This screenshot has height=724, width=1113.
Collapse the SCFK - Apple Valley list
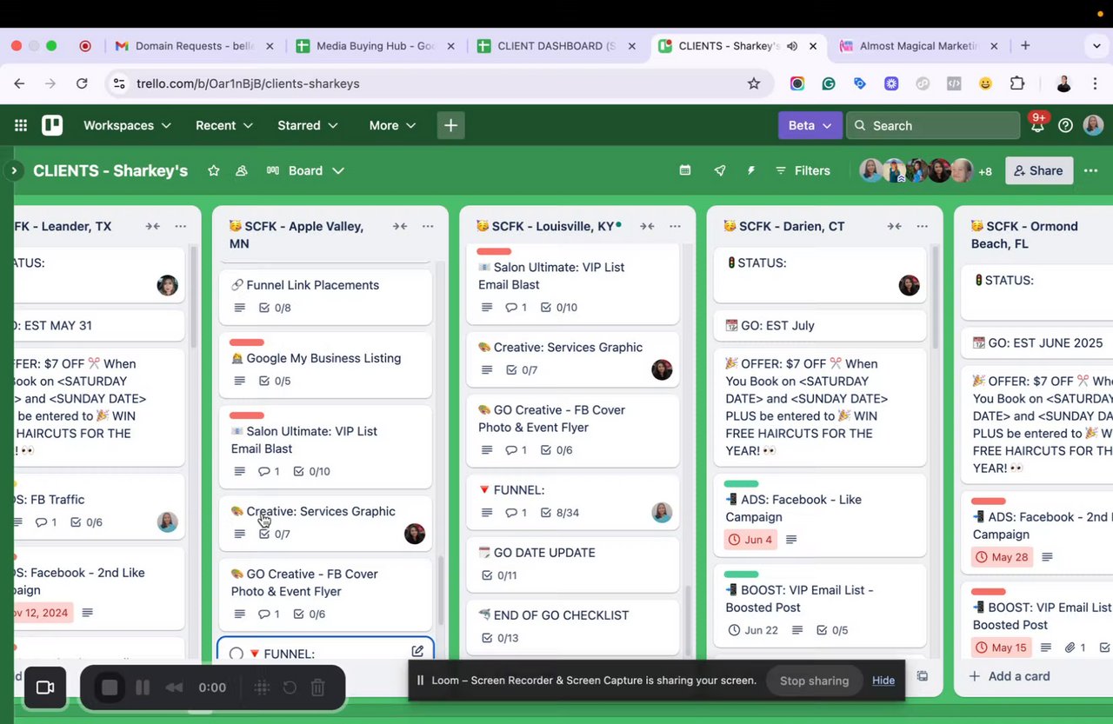(400, 226)
